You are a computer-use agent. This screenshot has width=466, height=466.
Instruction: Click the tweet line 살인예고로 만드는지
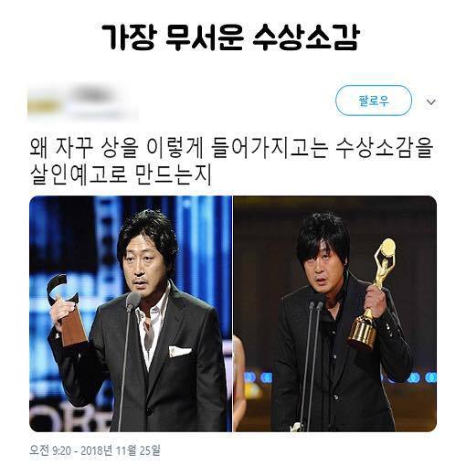[x=121, y=175]
